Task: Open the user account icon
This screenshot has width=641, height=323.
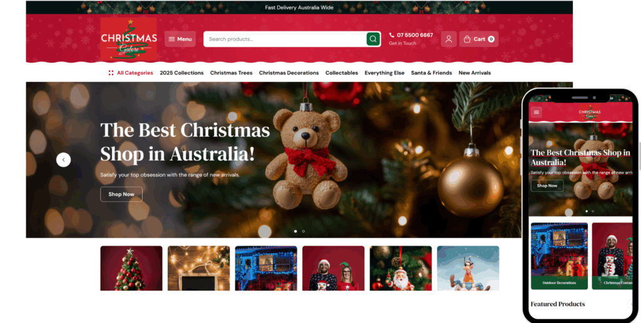Action: pyautogui.click(x=448, y=39)
